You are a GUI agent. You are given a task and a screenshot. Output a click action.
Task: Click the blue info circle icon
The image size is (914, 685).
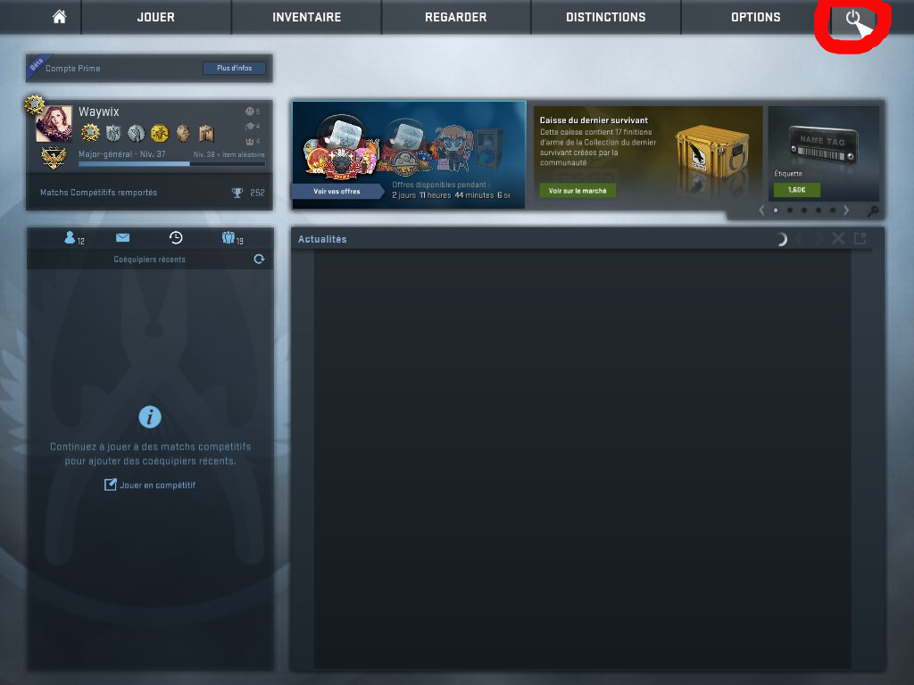click(150, 417)
